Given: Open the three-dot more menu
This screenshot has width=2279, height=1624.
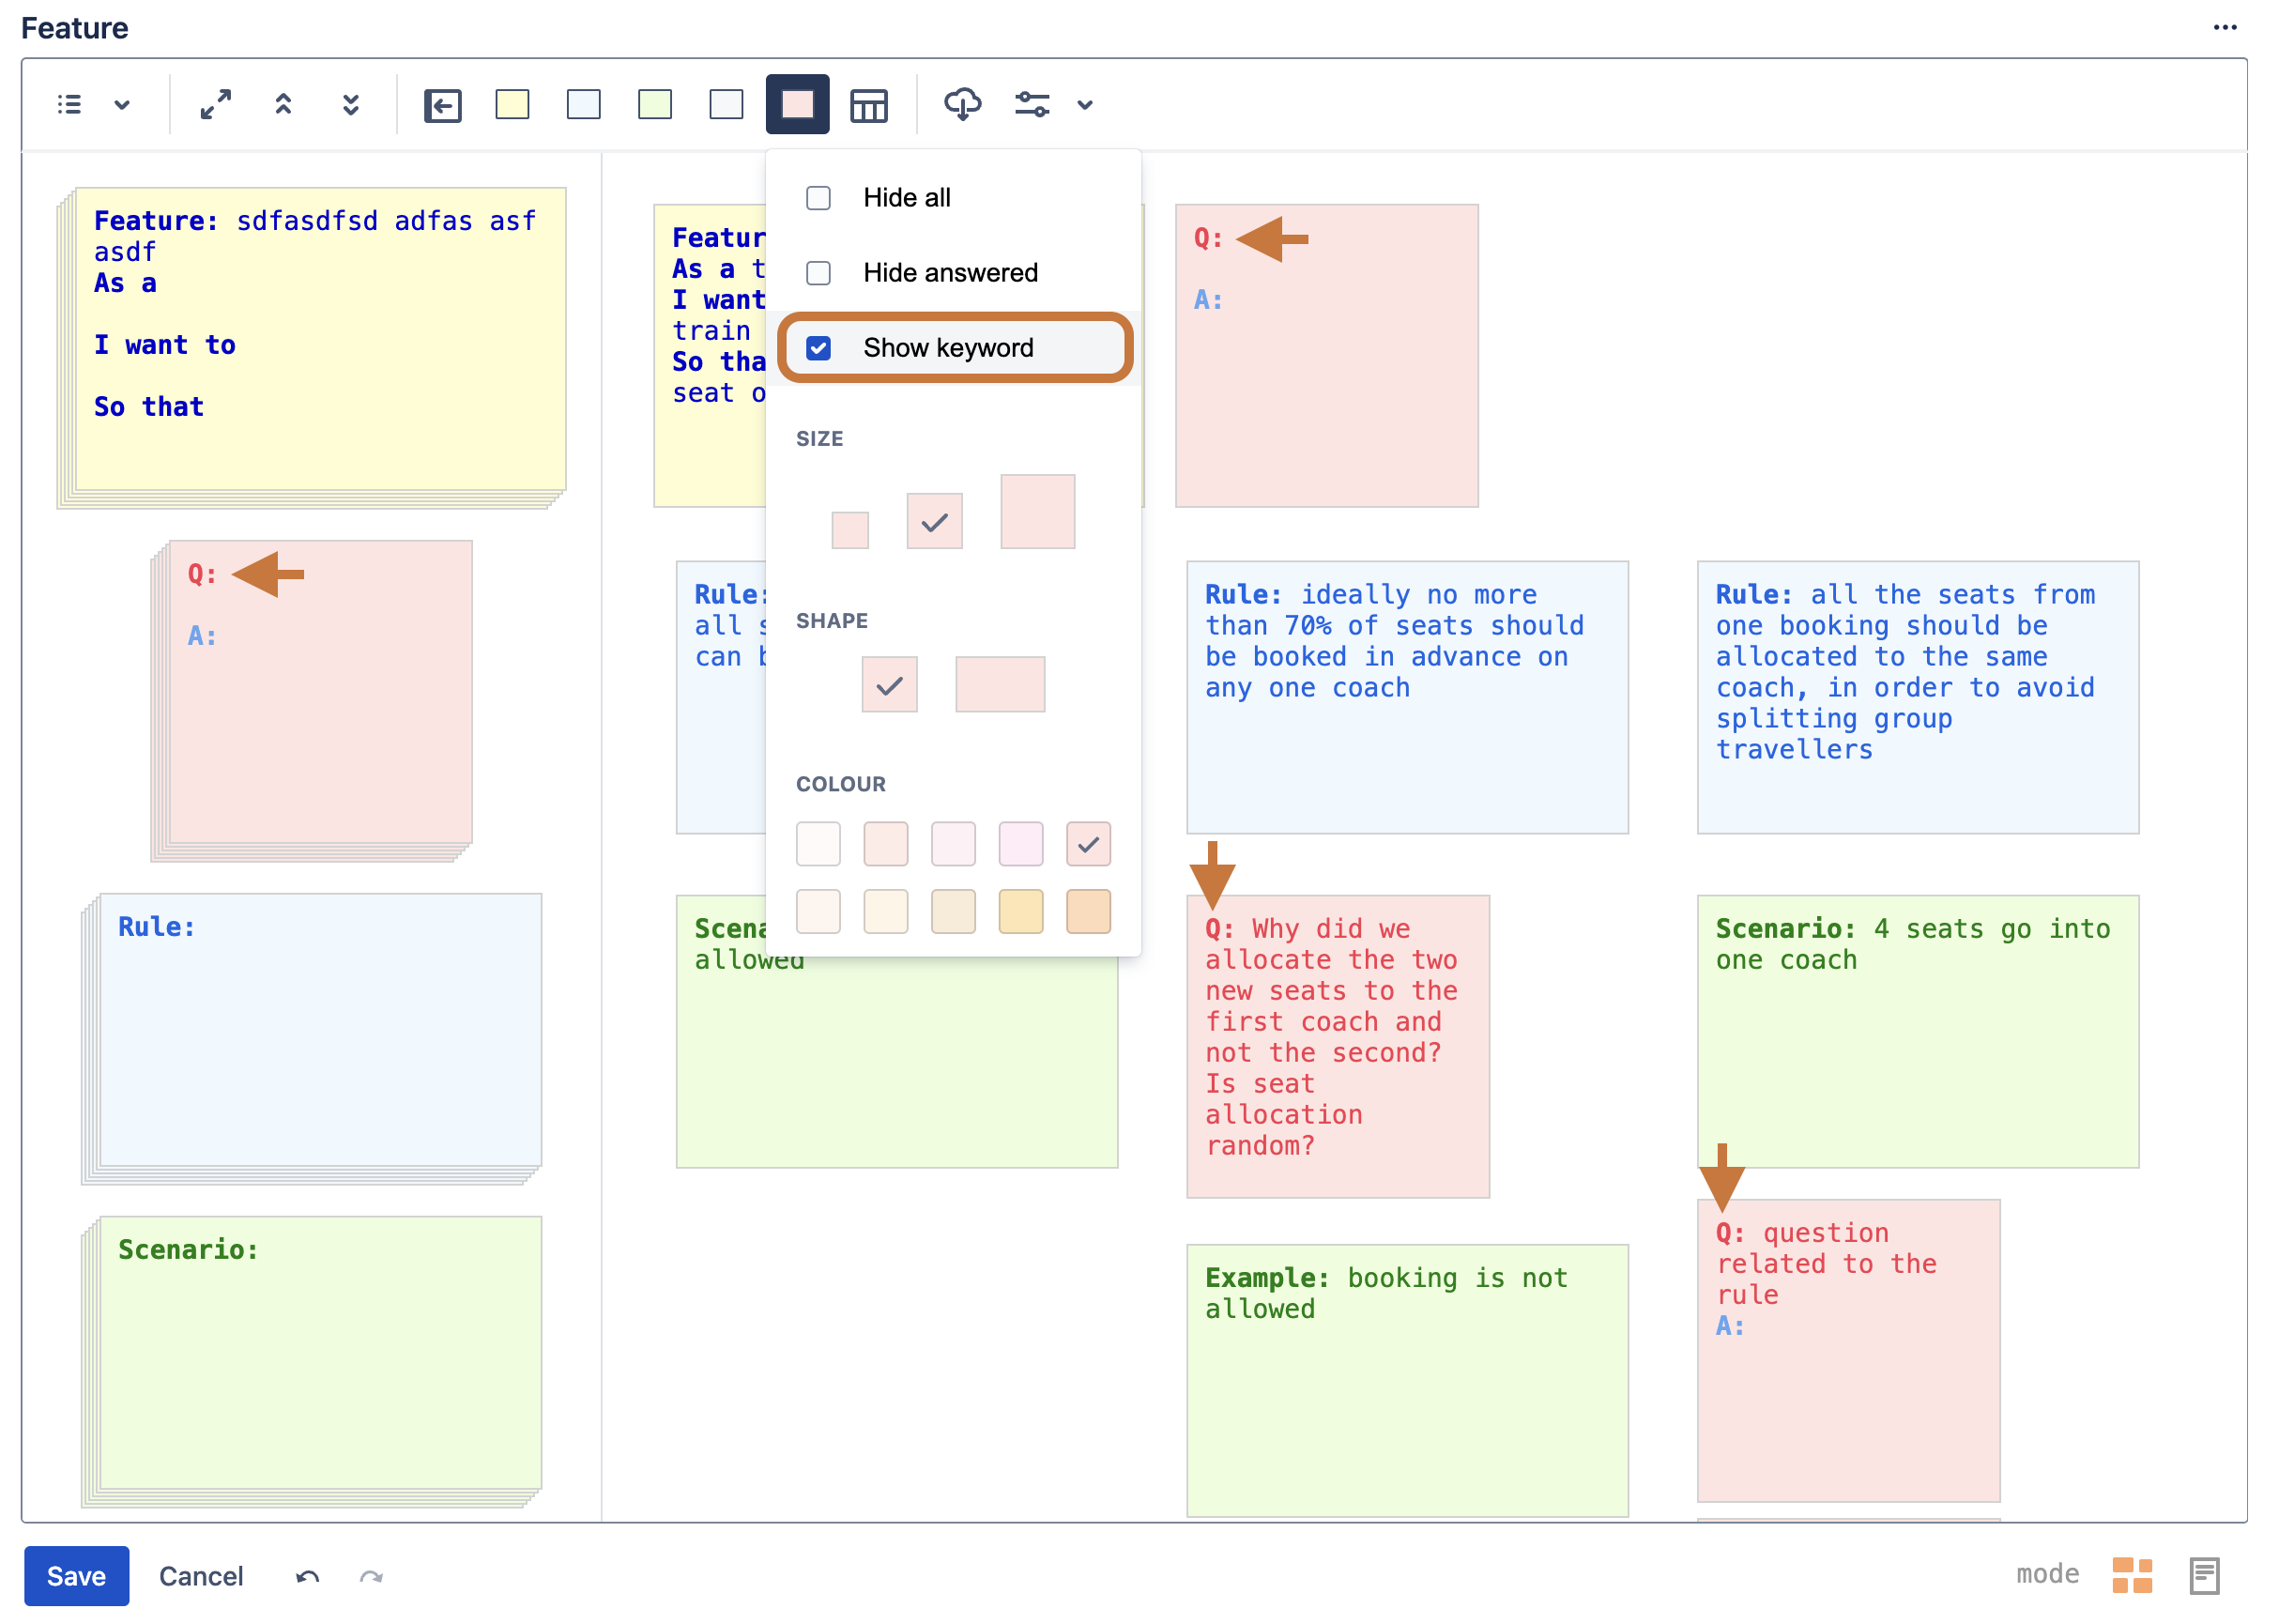Looking at the screenshot, I should click(x=2226, y=28).
